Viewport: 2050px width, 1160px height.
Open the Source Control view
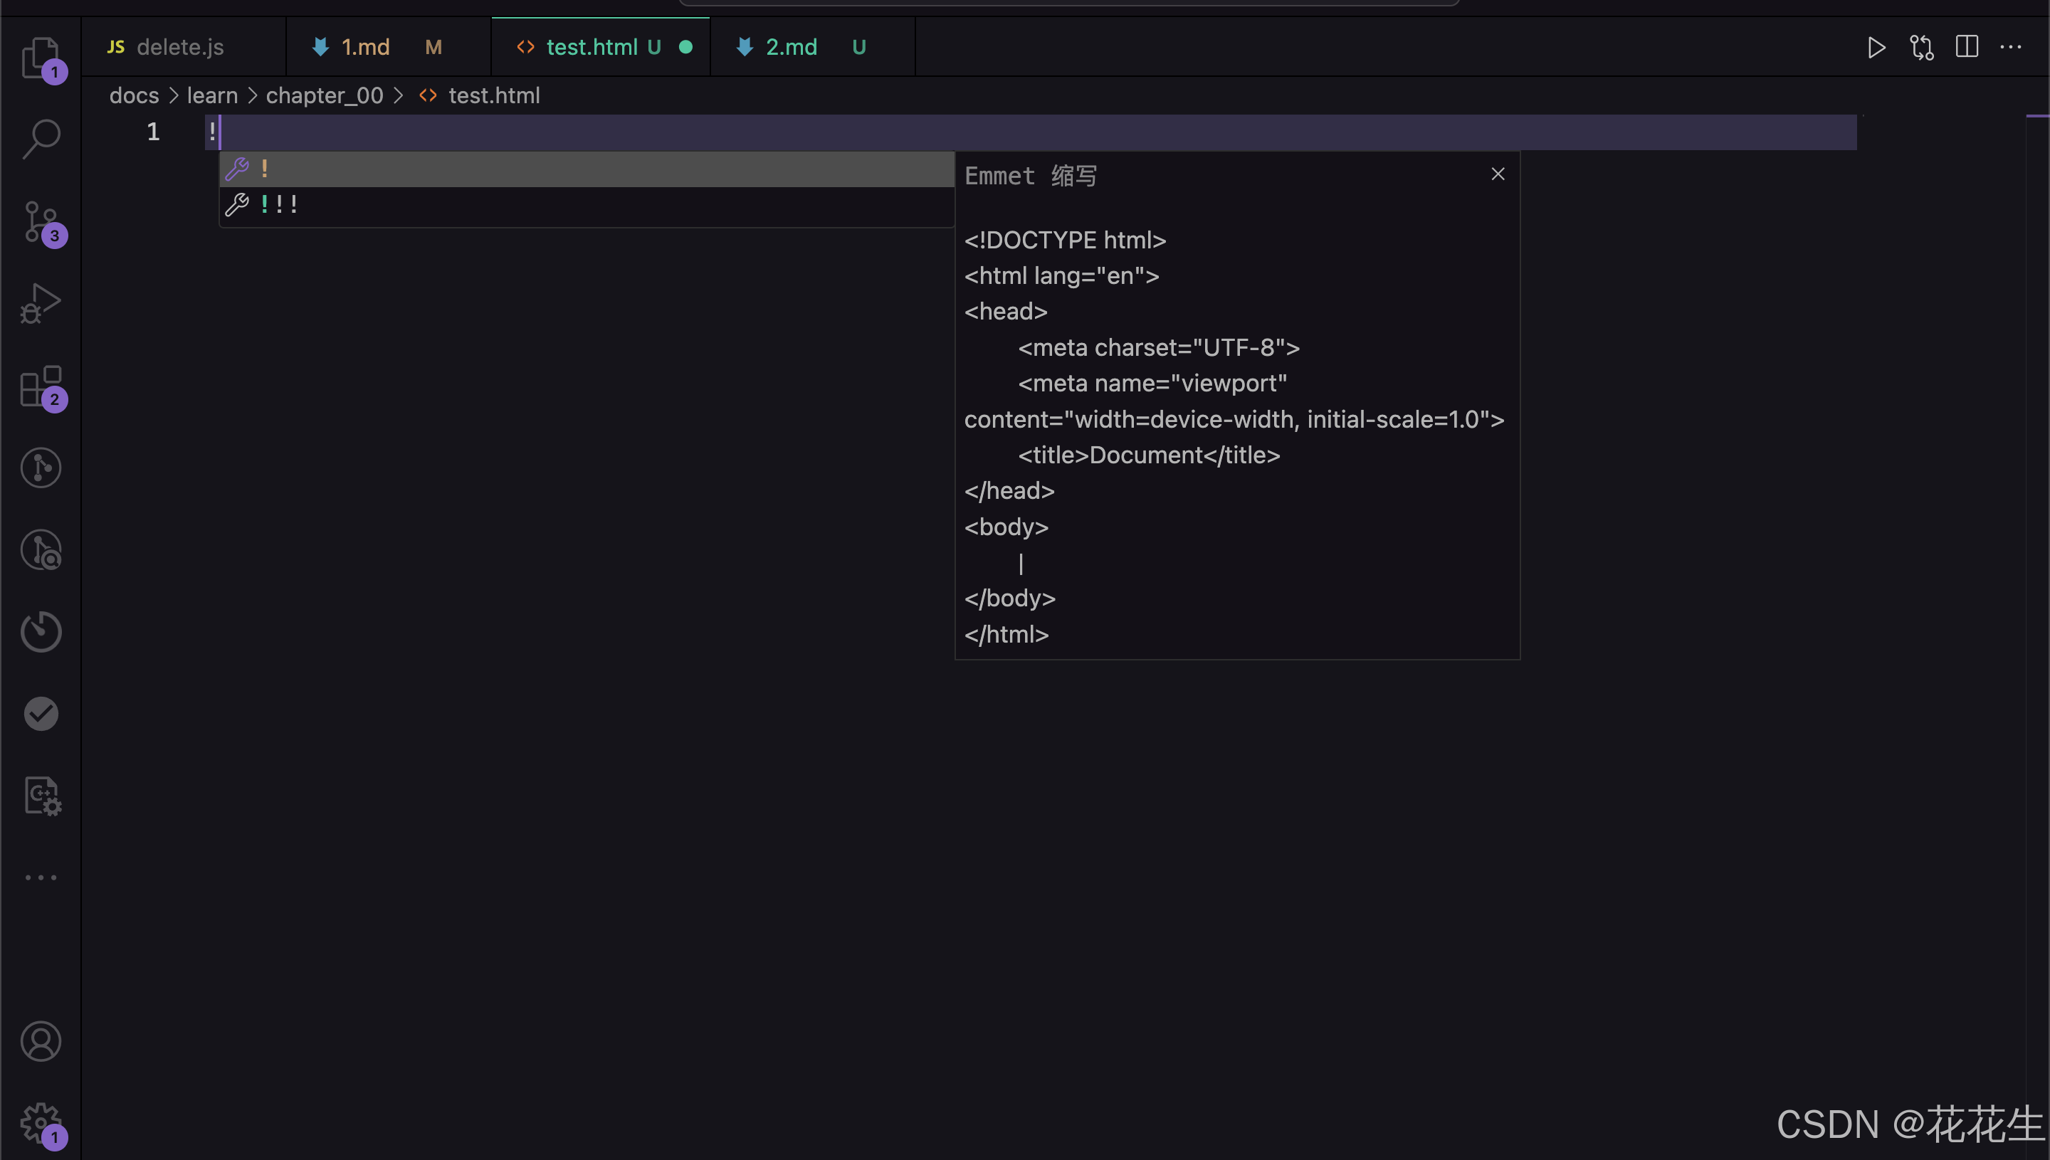point(40,221)
